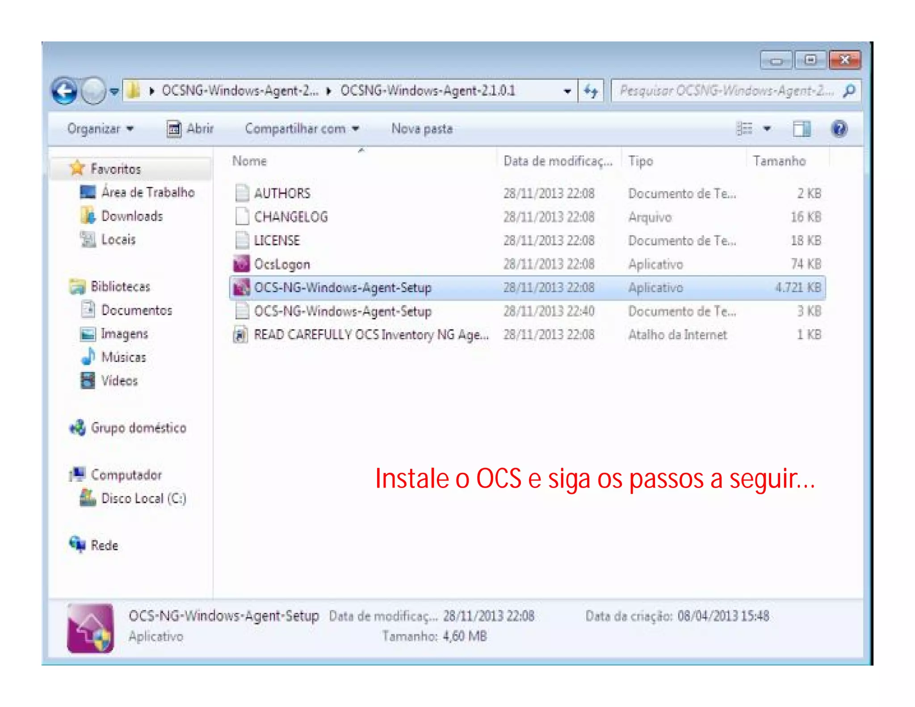Click the AUTHORS file name
The image size is (915, 707).
[282, 193]
